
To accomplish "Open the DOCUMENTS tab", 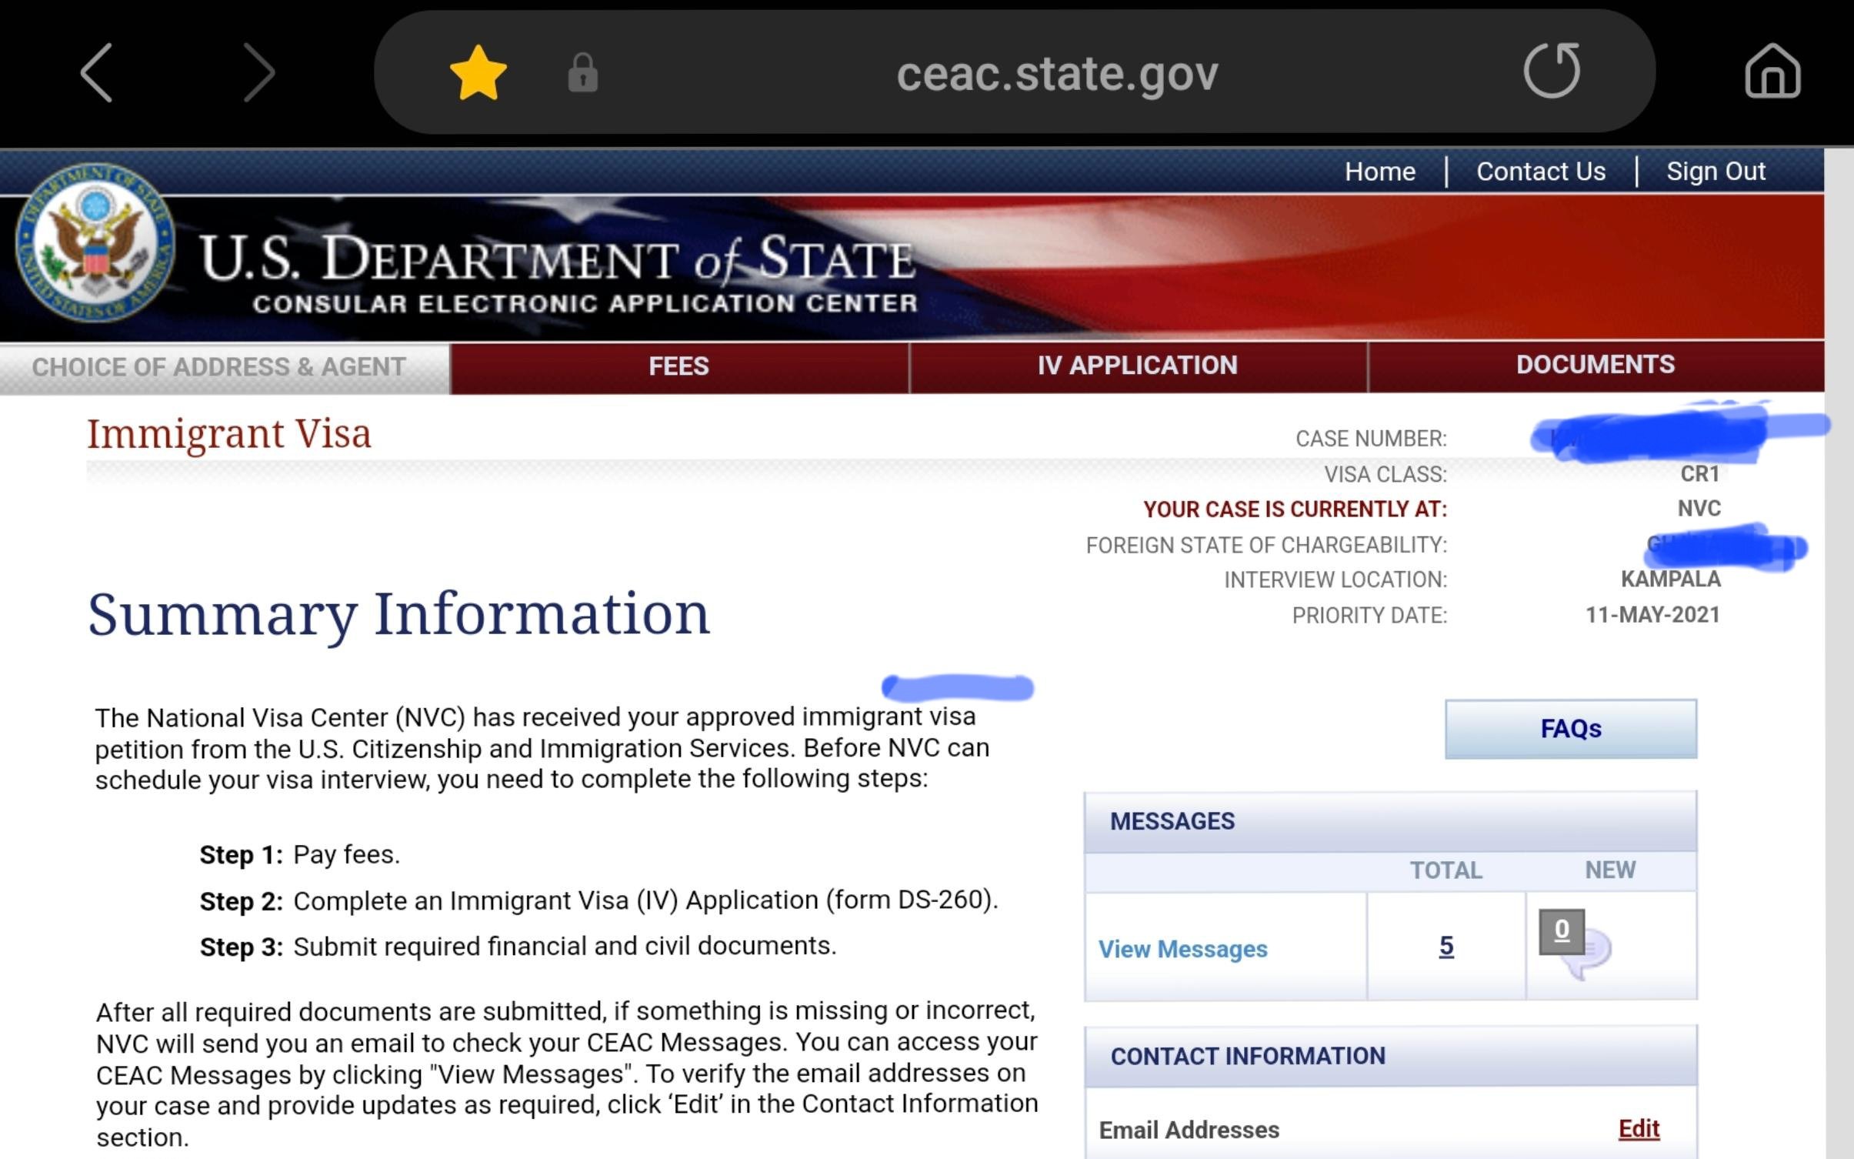I will [1596, 366].
